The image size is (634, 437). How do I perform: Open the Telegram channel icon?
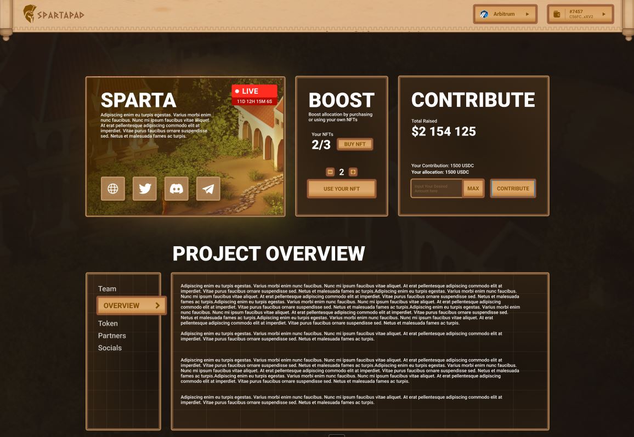(x=208, y=189)
